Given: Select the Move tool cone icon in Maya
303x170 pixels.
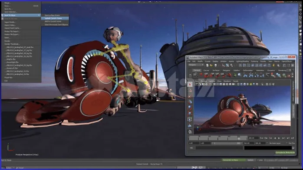Looking at the screenshot, I should (x=190, y=102).
